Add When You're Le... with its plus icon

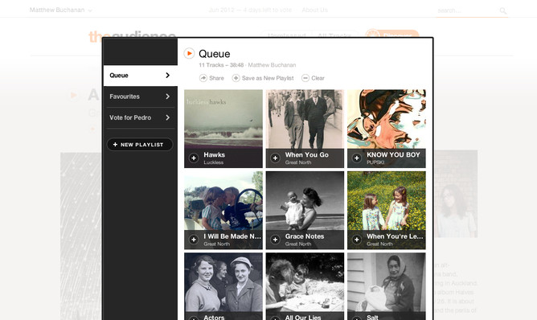(357, 240)
